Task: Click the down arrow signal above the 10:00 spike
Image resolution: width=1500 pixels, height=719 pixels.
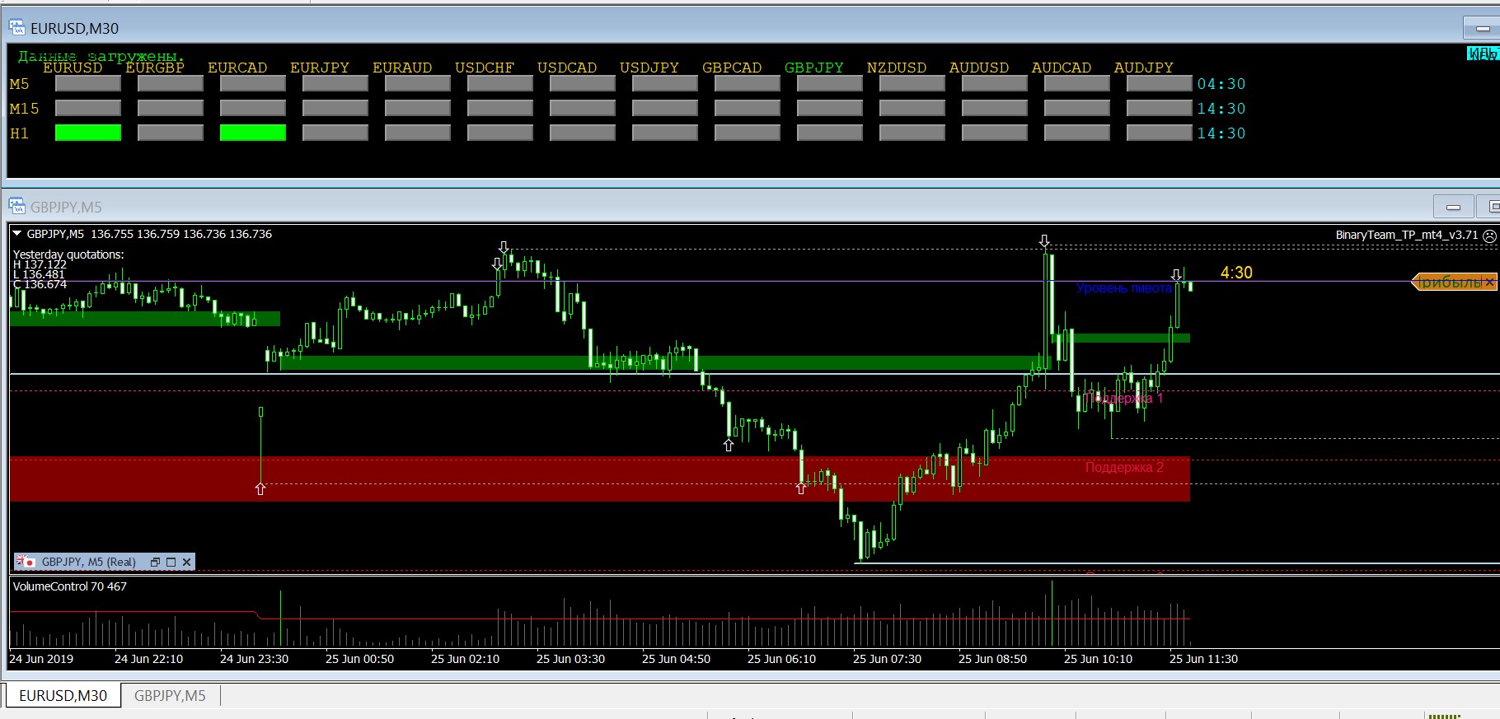Action: click(1044, 241)
